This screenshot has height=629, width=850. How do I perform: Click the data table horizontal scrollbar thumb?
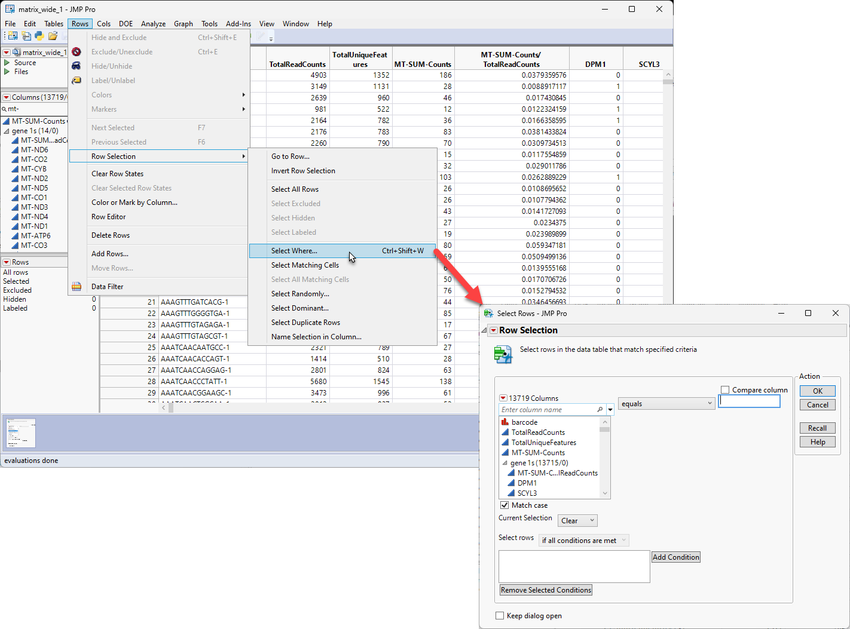pos(171,408)
